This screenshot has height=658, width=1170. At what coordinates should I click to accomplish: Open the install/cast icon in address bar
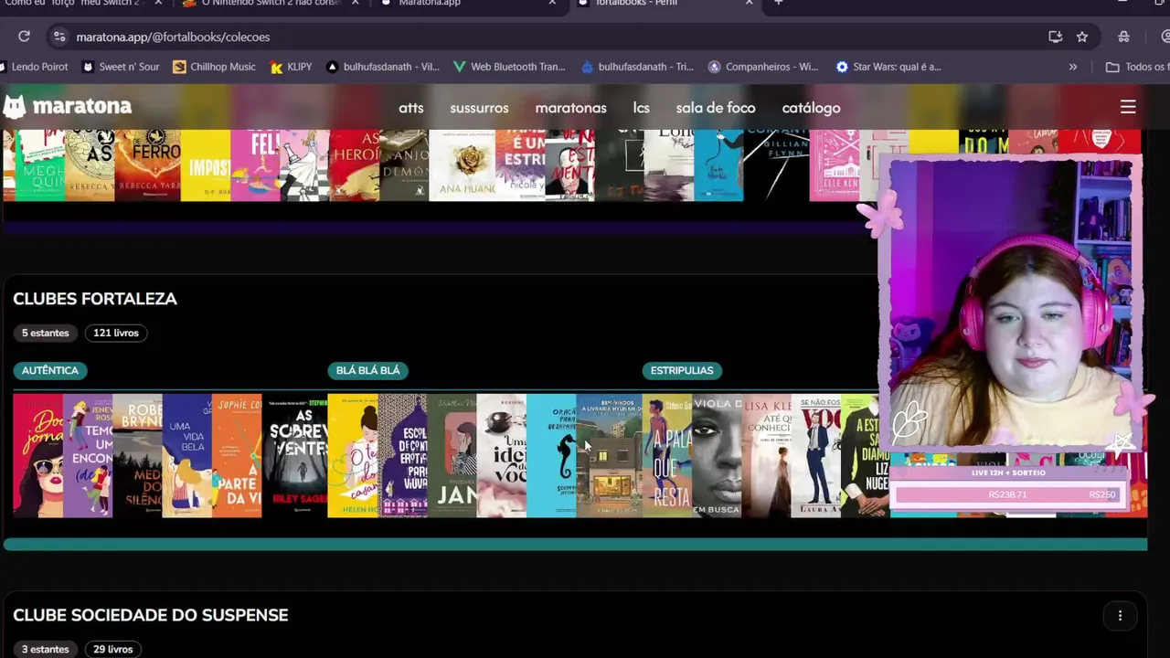tap(1056, 37)
